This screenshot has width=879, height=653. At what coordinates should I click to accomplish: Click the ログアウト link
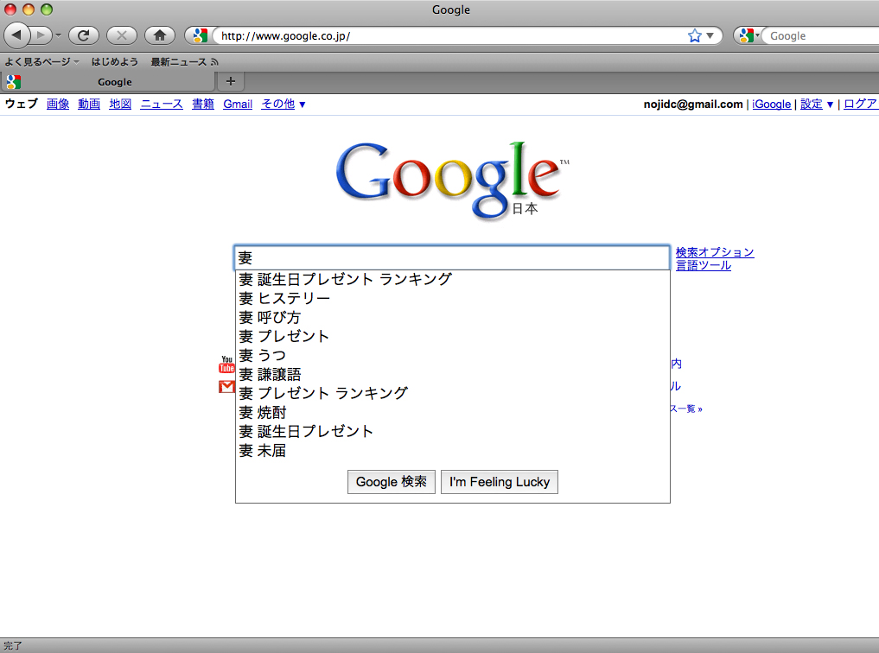point(861,105)
